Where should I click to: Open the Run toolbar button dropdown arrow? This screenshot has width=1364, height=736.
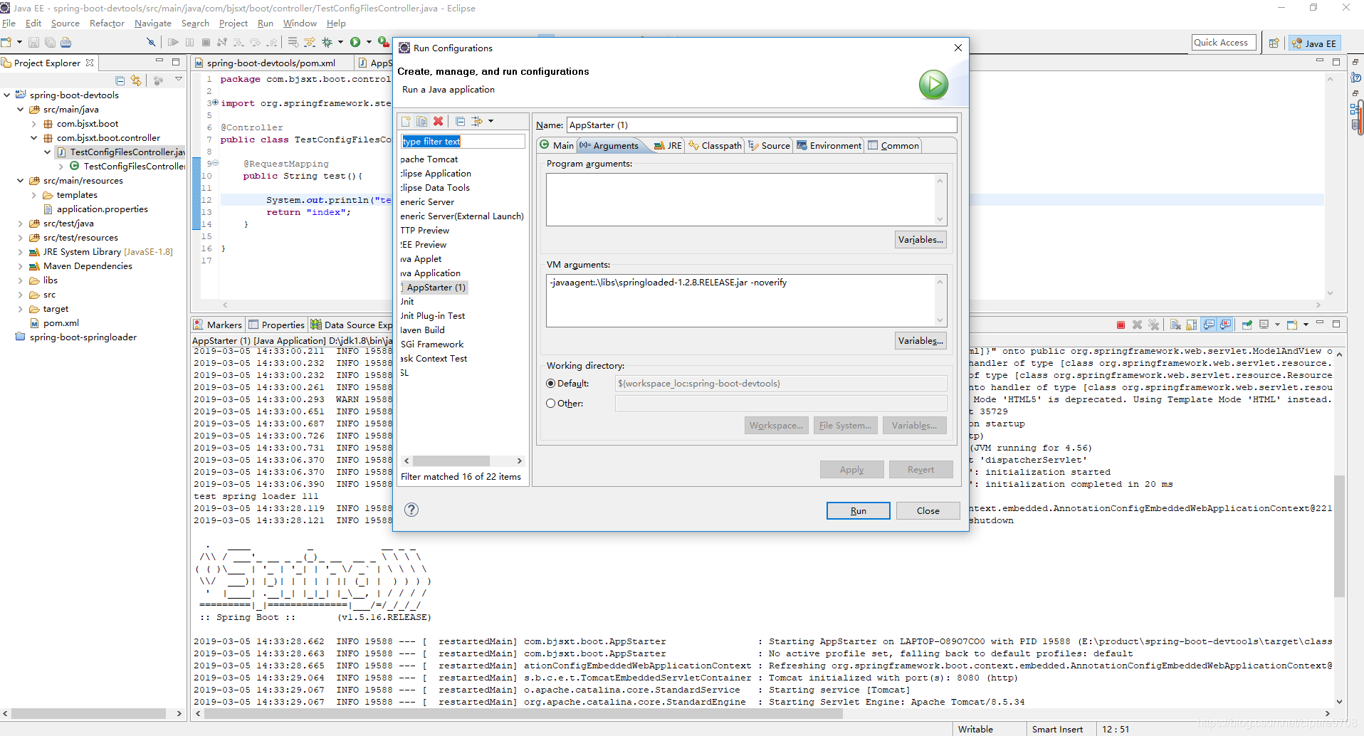point(369,43)
